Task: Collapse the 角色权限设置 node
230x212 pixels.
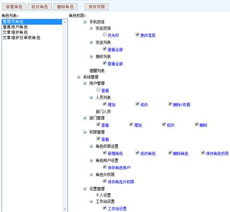Action: 91,147
